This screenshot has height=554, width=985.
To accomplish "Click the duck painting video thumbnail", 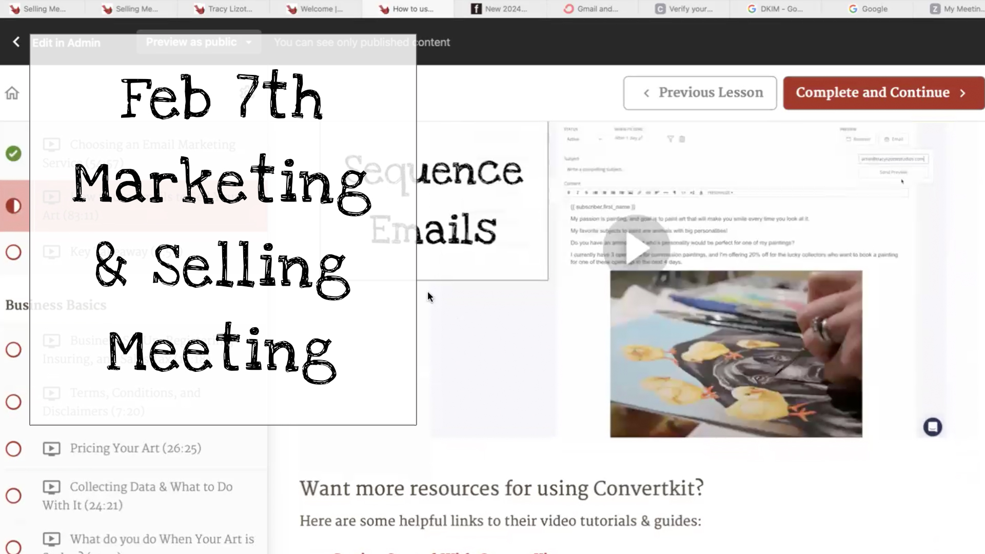I will (736, 354).
